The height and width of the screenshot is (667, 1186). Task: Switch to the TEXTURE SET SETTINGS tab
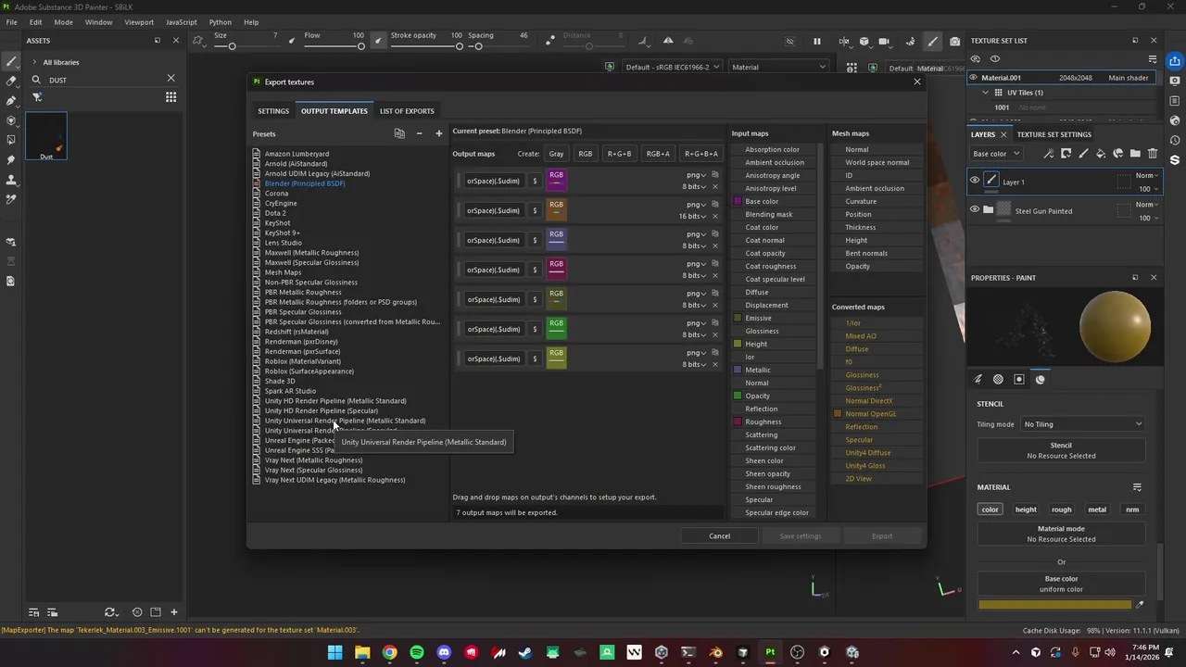(1054, 134)
